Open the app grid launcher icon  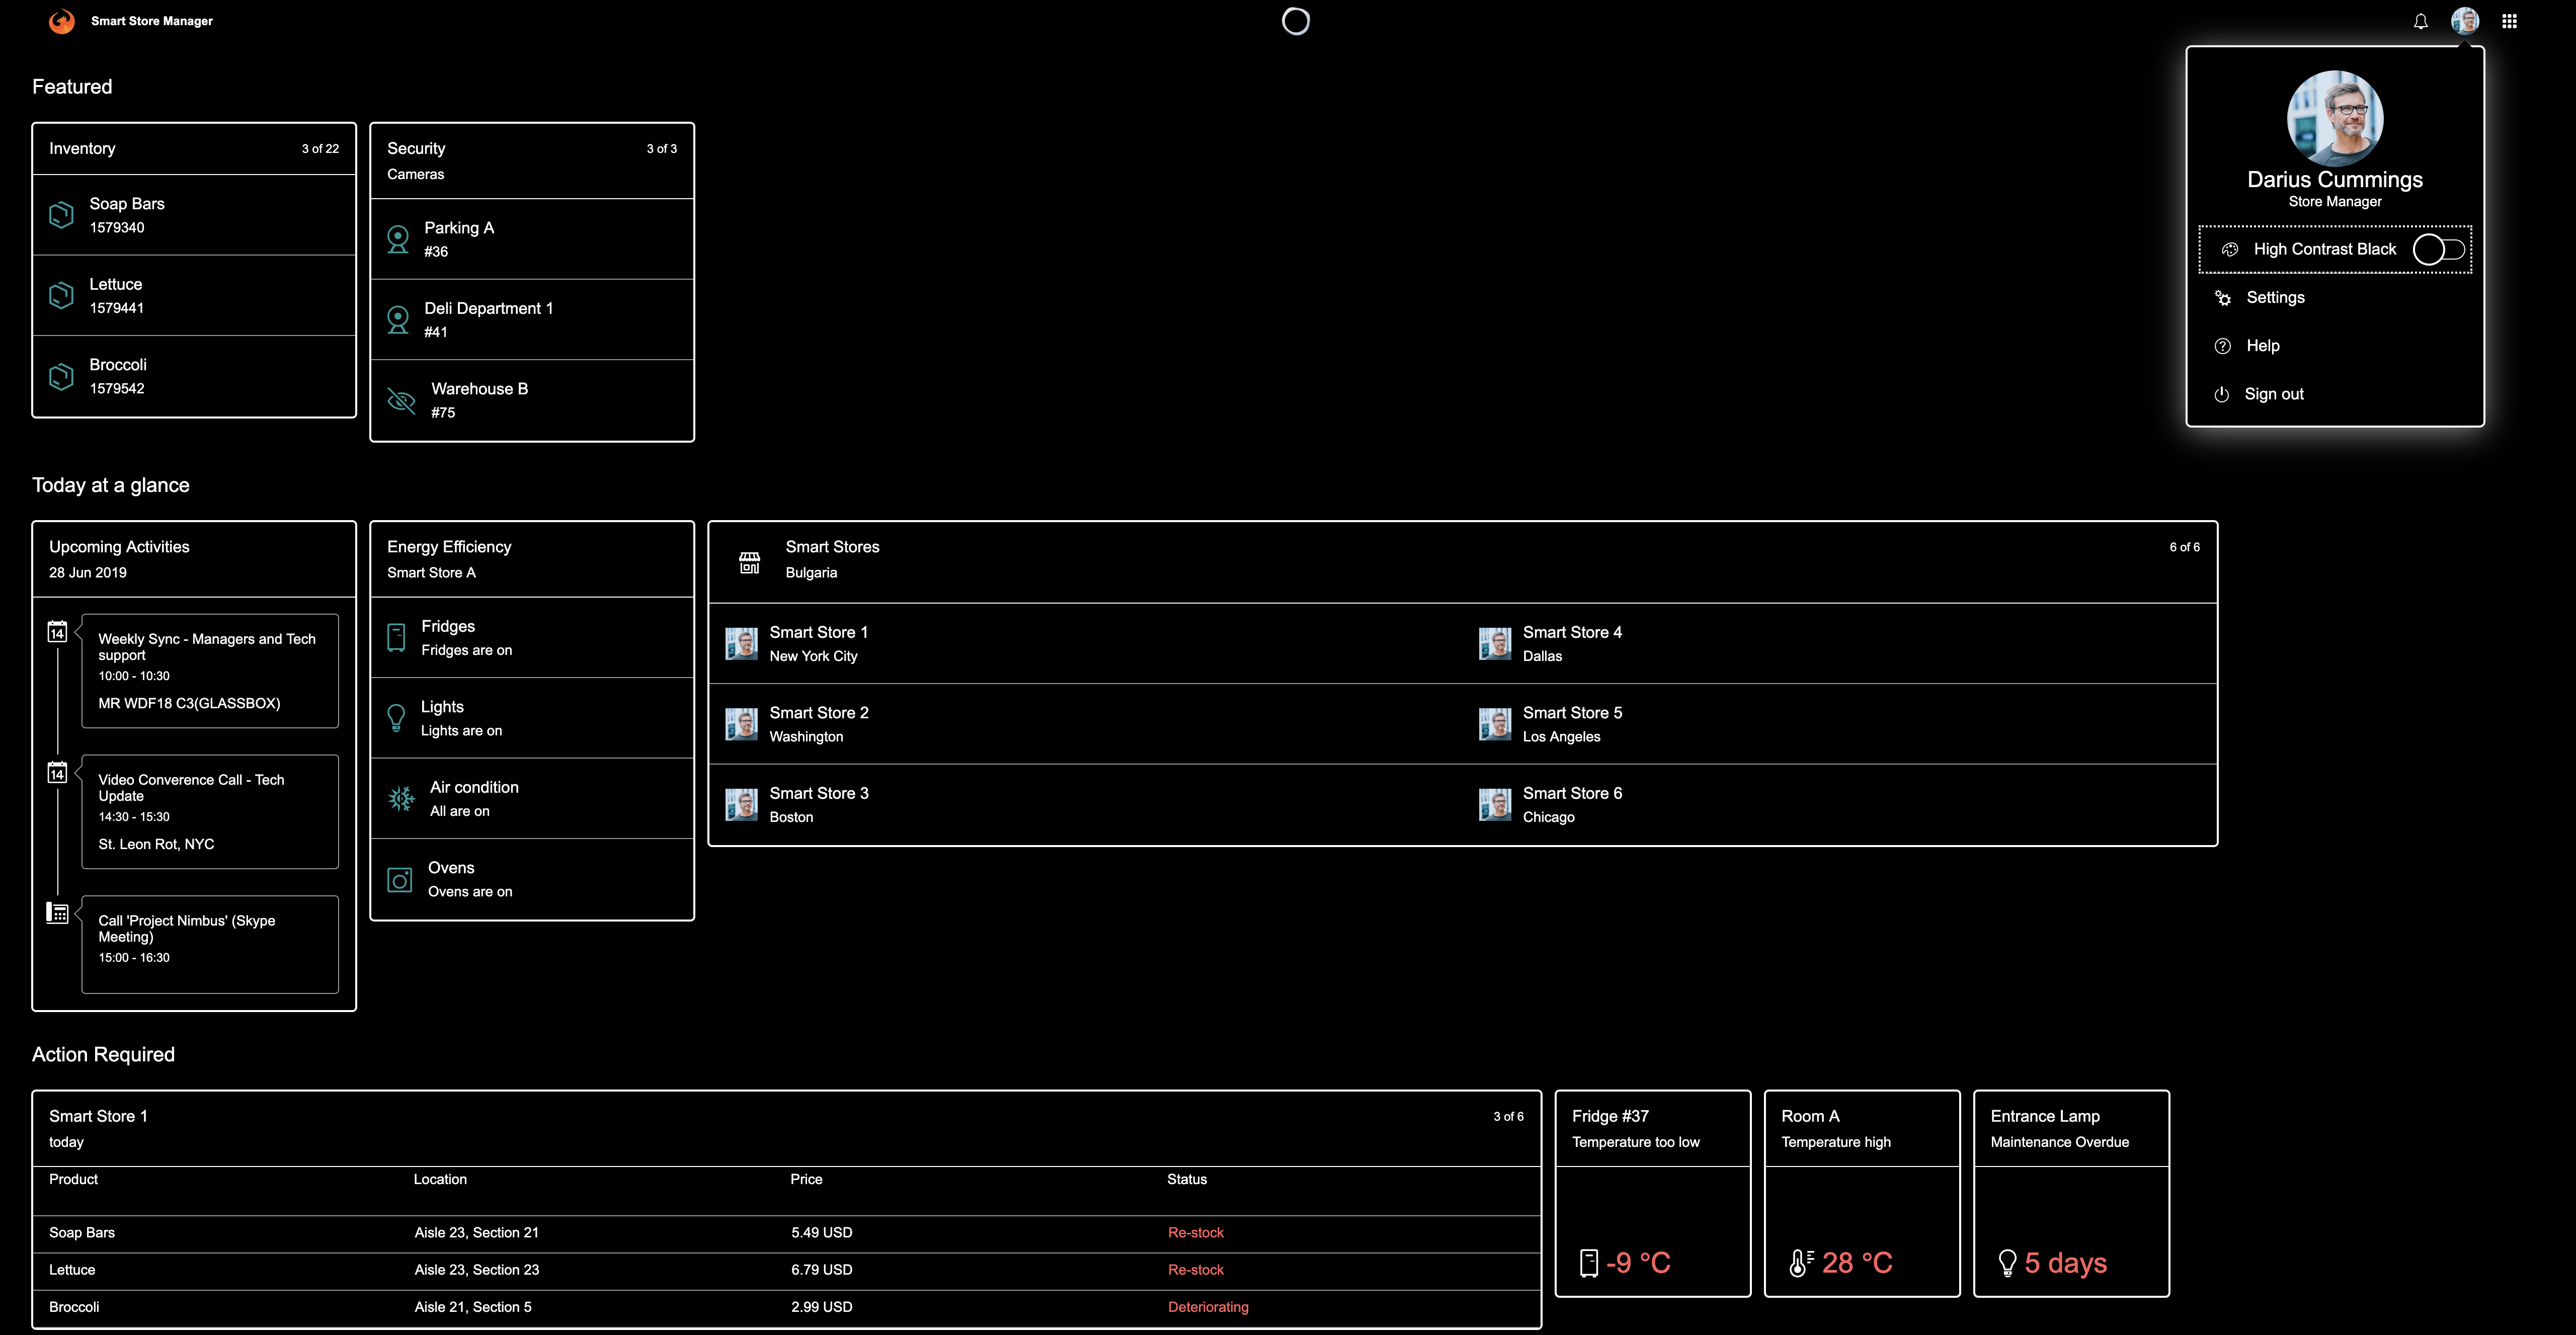point(2509,21)
